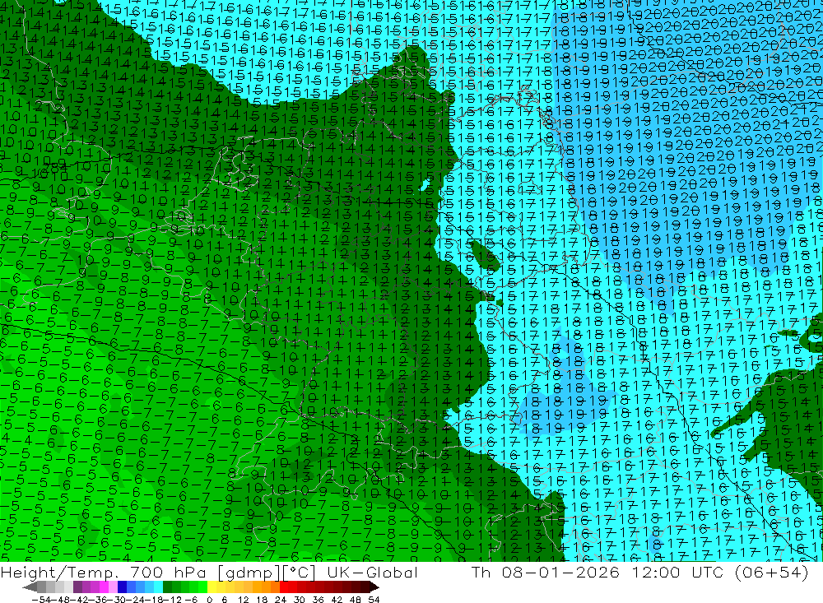The image size is (823, 603).
Task: Click the '(06+54)' forecast run label
Action: (x=772, y=573)
